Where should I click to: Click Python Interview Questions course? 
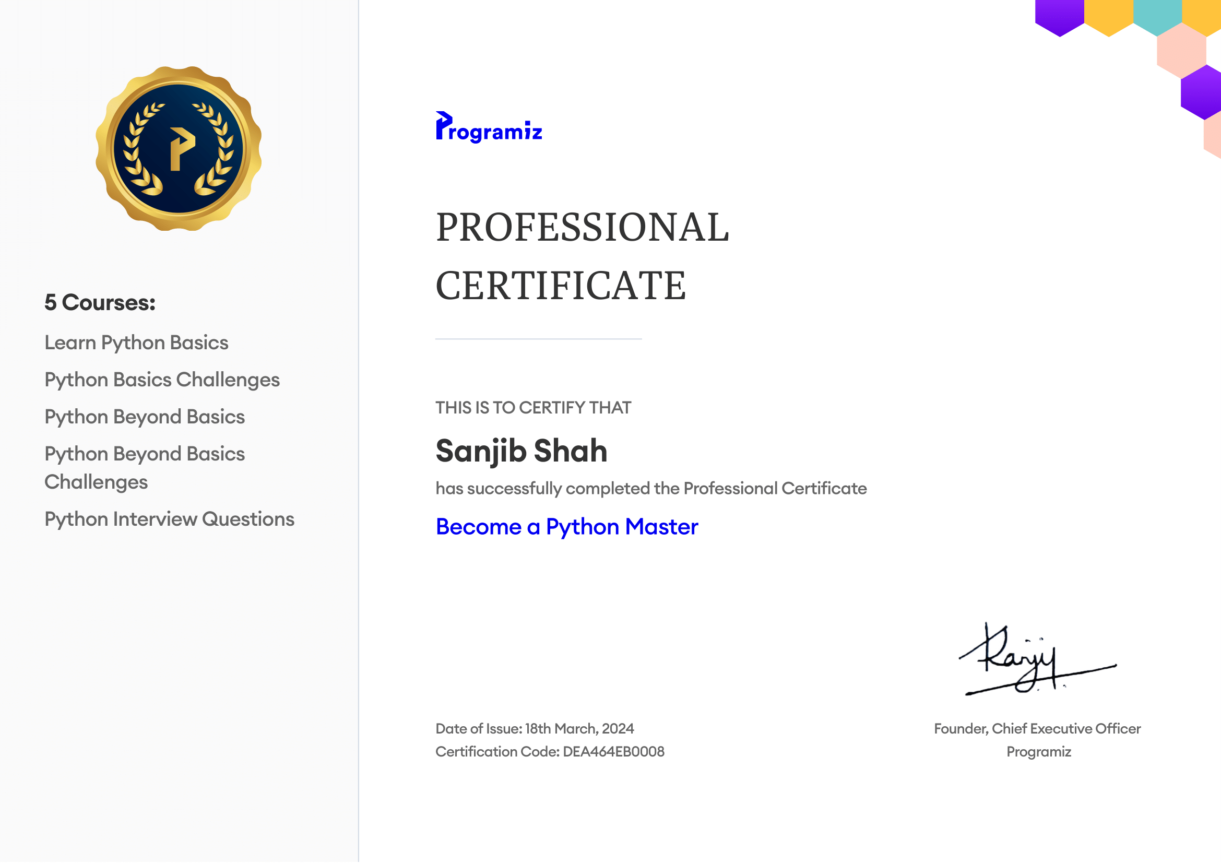169,519
